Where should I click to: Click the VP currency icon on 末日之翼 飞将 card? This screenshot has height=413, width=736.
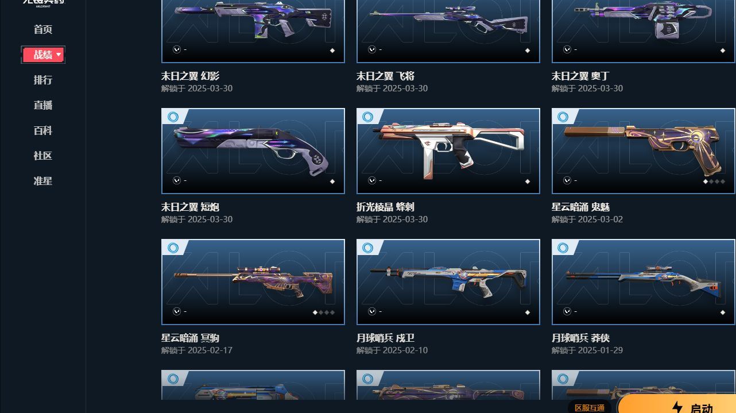pyautogui.click(x=372, y=49)
